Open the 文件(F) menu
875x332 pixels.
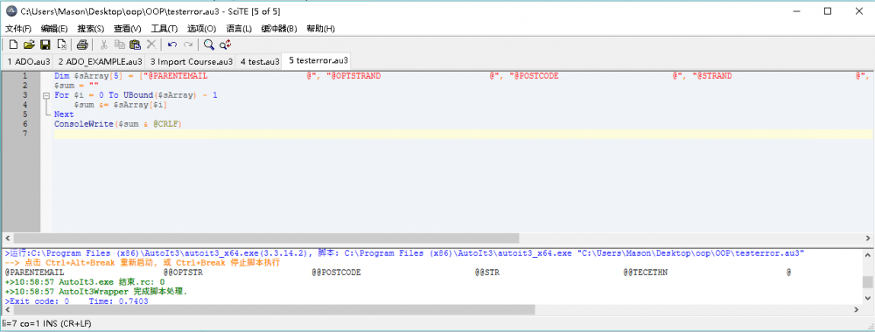18,29
